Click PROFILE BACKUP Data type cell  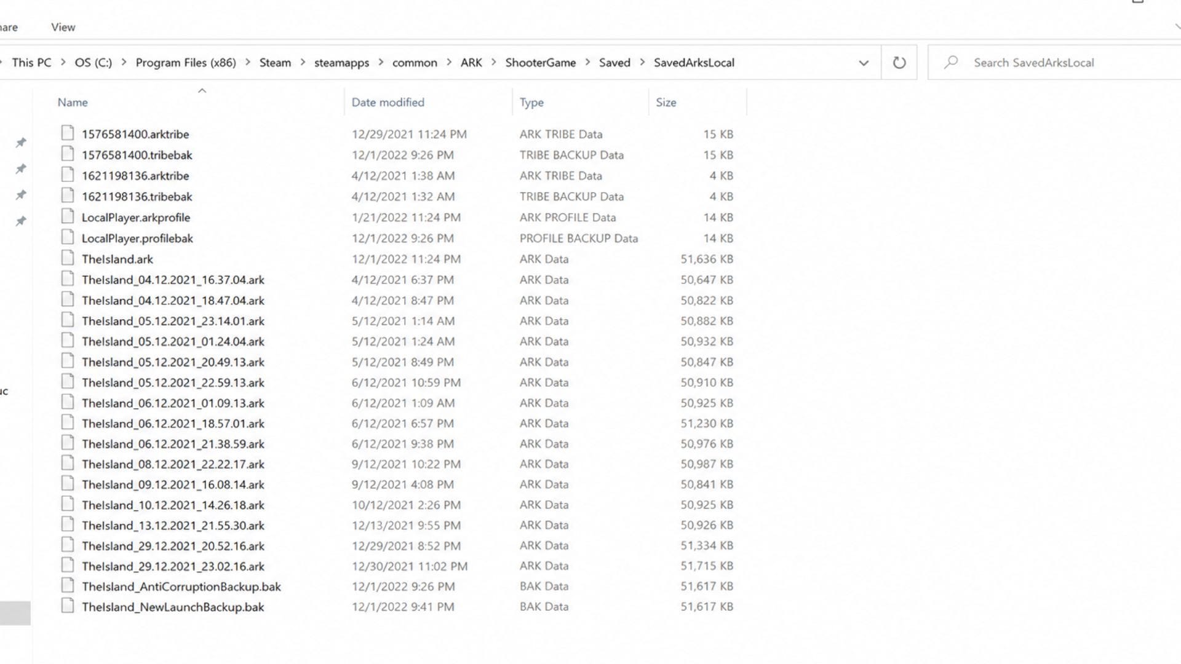click(578, 238)
